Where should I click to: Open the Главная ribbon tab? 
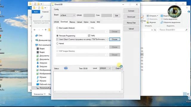[45, 12]
